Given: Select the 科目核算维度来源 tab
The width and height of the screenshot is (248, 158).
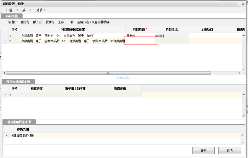Looking at the screenshot, I should coord(17,82).
